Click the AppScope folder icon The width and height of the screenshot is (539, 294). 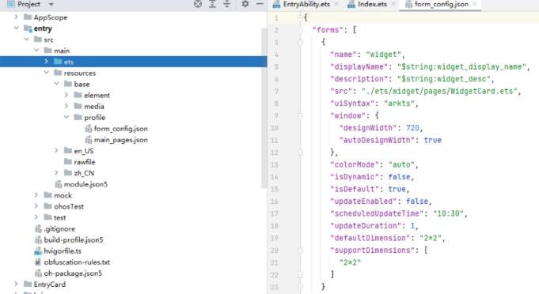tap(28, 17)
